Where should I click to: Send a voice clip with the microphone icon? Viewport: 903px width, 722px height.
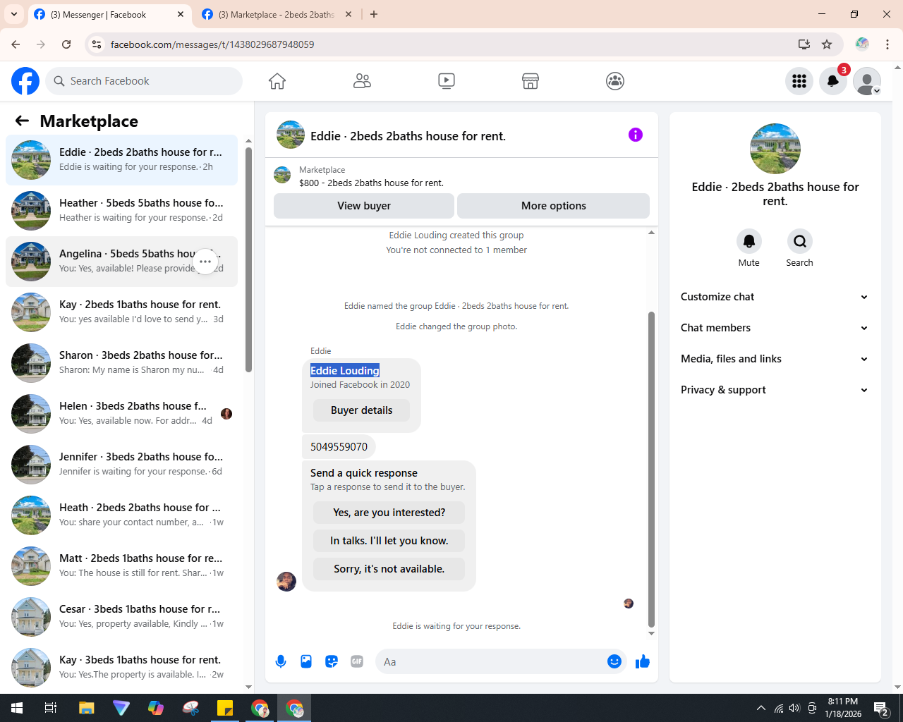[281, 661]
